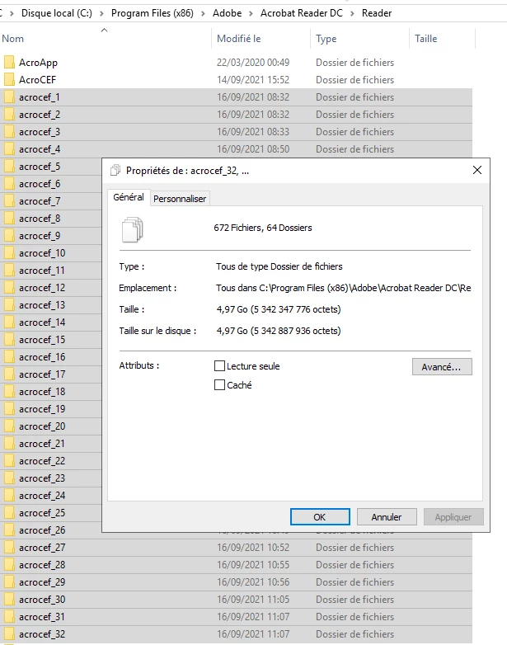Open the Avancé… attributes dialog

[442, 366]
